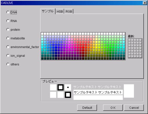This screenshot has height=114, width=148.
Task: Switch to the サンプル tab
Action: 48,11
